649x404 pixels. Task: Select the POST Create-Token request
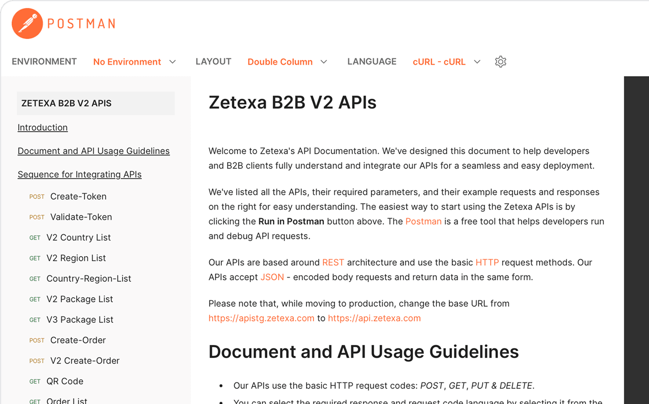click(78, 197)
